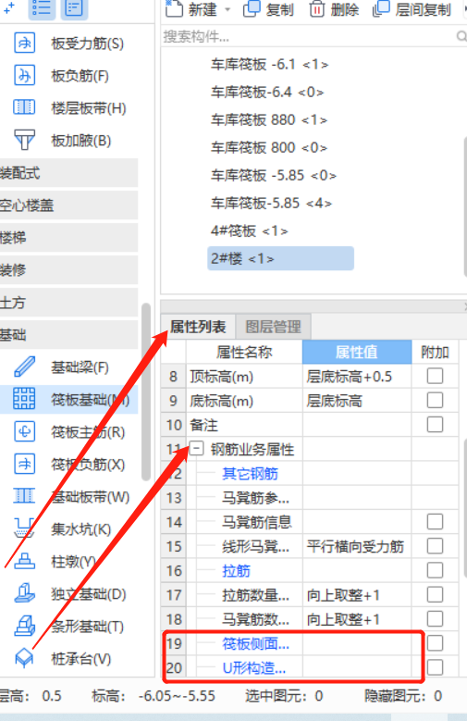Expand the 装配式 category
Screen dimensions: 467x721
(68, 173)
